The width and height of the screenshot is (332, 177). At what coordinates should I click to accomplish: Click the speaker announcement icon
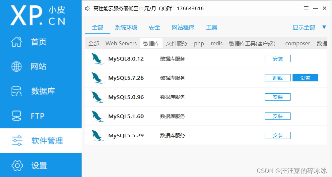88,9
